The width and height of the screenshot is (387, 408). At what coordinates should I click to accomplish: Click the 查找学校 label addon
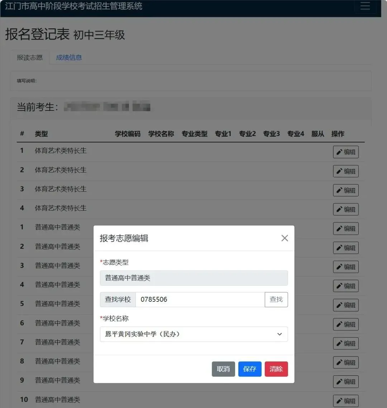[x=118, y=300]
